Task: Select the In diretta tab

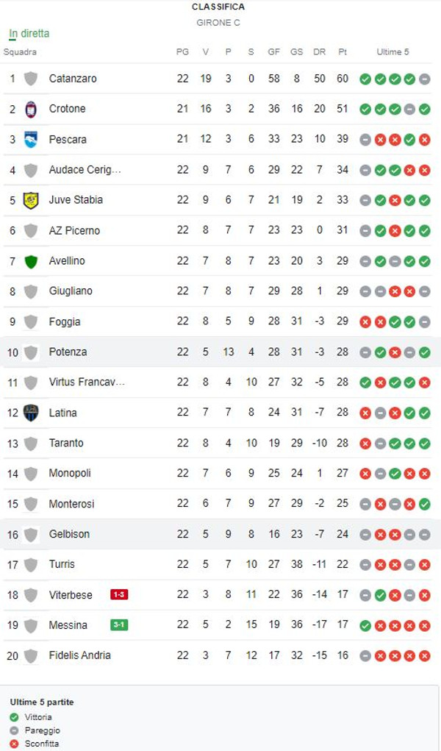Action: pyautogui.click(x=29, y=34)
